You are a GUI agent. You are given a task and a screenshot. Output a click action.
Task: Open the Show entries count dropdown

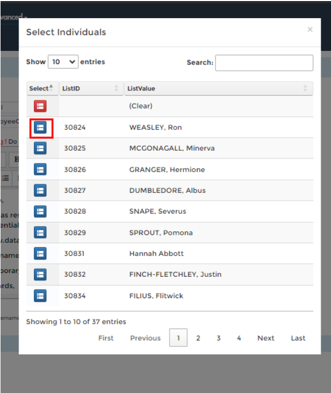point(63,62)
